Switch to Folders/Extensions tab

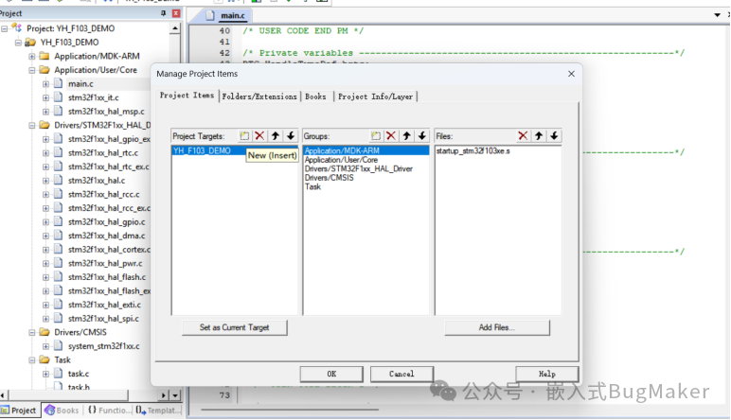click(259, 96)
